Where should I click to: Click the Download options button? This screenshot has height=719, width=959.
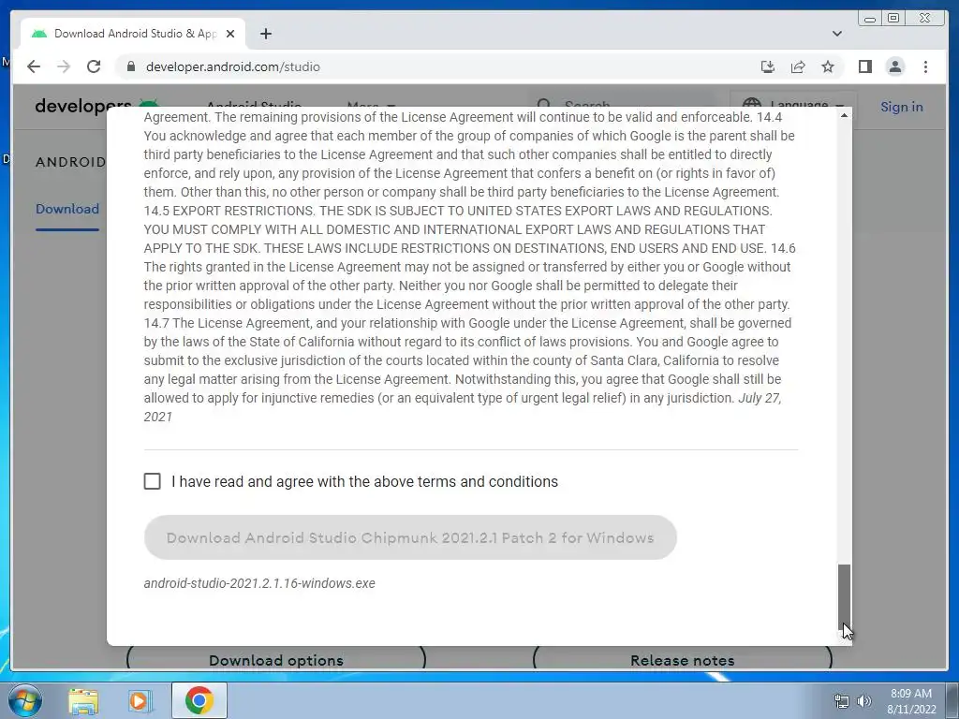coord(276,660)
